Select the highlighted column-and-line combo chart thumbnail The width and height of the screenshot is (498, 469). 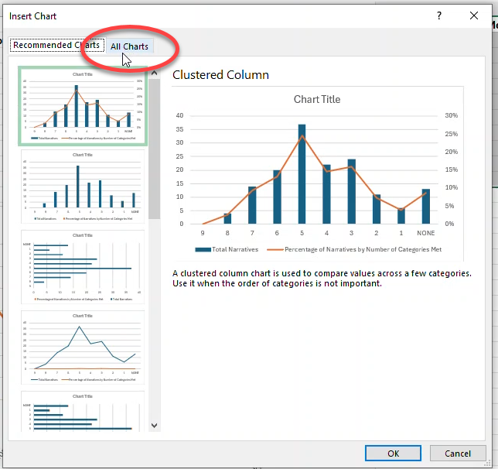click(83, 104)
